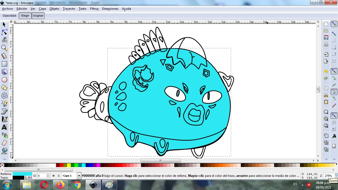Open the Filtros menu
This screenshot has width=338, height=190.
(x=94, y=9)
